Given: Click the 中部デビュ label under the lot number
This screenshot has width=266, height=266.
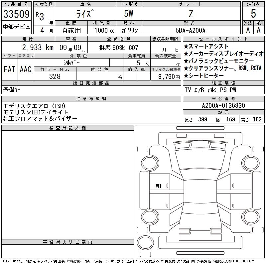Looking at the screenshot, I should [x=16, y=27].
